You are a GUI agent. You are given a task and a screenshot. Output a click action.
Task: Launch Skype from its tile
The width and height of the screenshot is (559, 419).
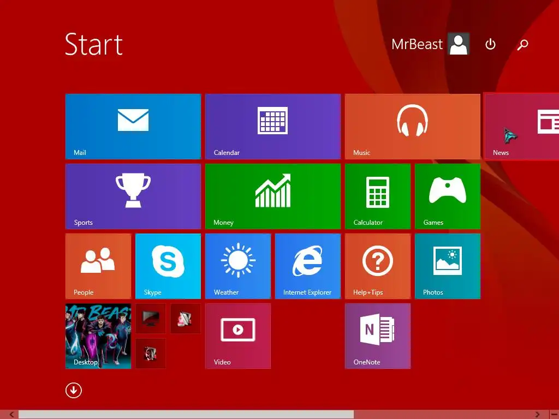pyautogui.click(x=168, y=266)
